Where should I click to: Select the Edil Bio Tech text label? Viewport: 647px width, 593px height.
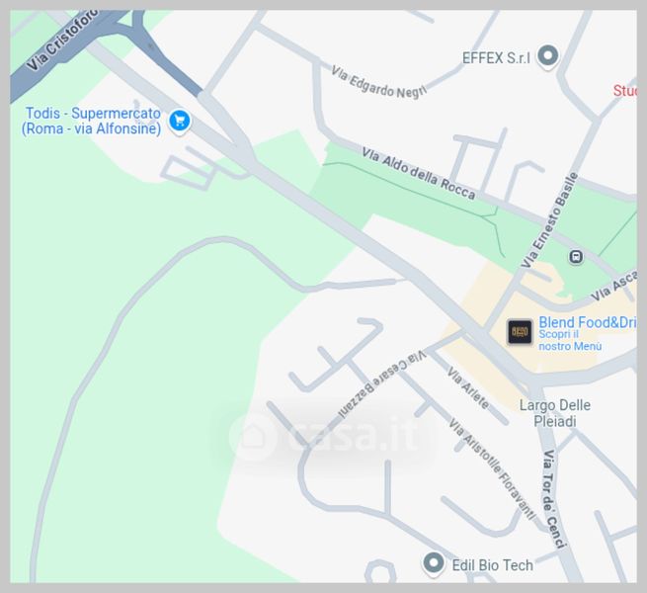tap(492, 565)
